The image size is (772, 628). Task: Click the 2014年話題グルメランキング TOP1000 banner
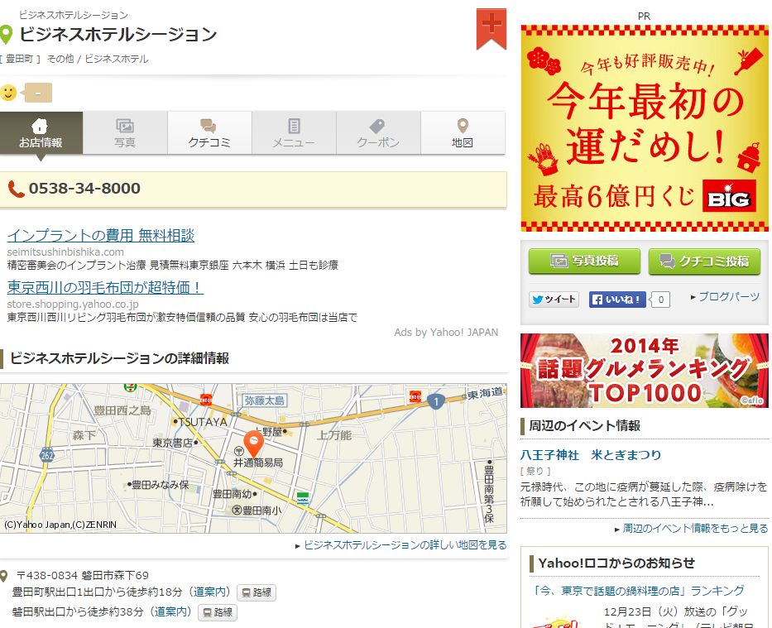(x=645, y=371)
